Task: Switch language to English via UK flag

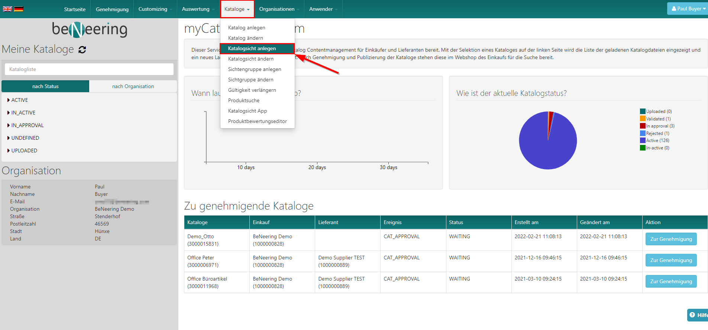Action: pyautogui.click(x=7, y=9)
